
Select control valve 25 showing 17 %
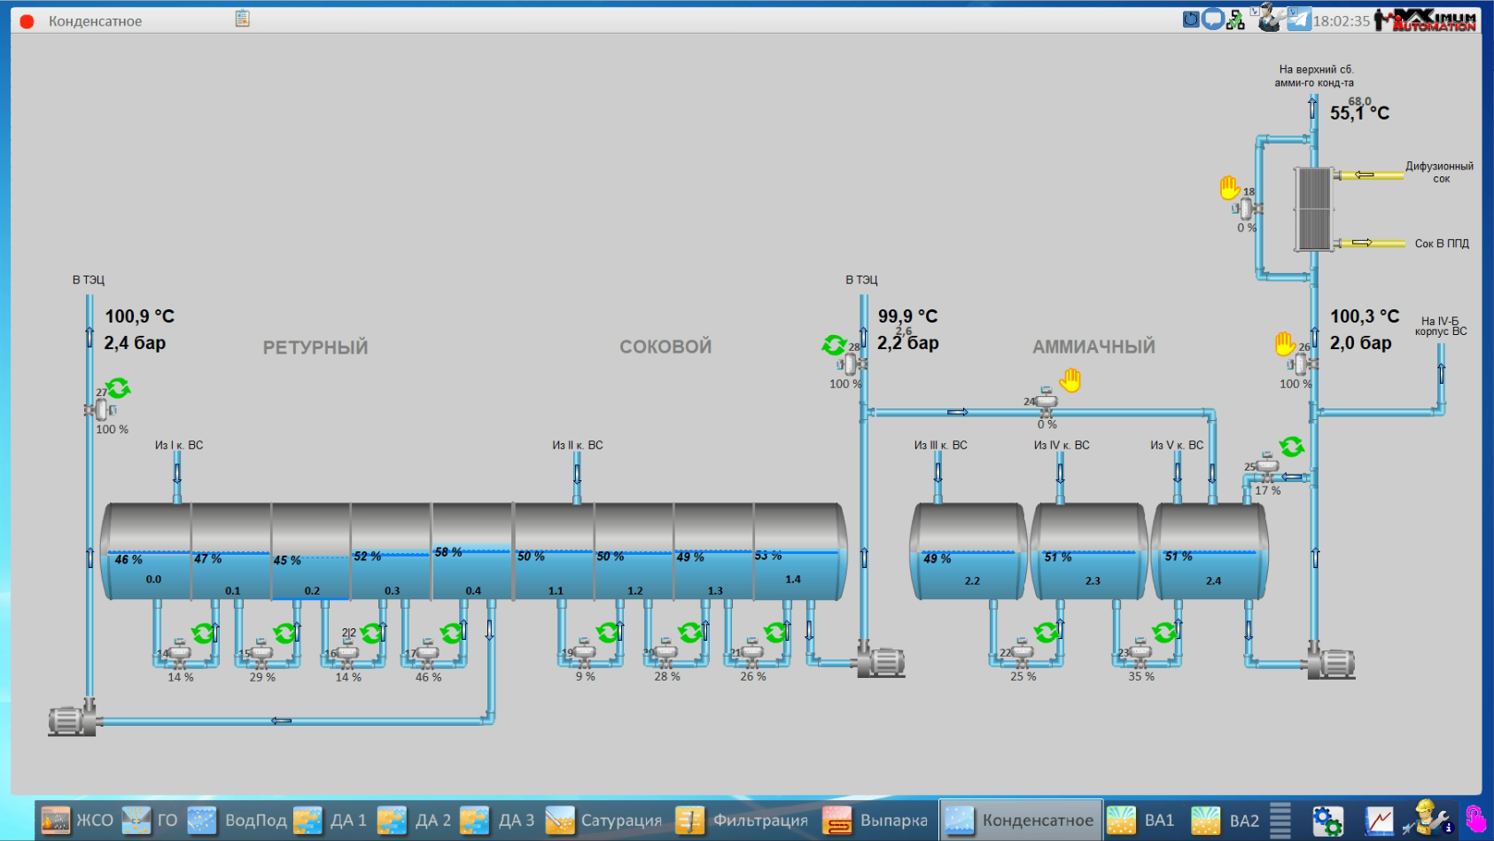1267,466
